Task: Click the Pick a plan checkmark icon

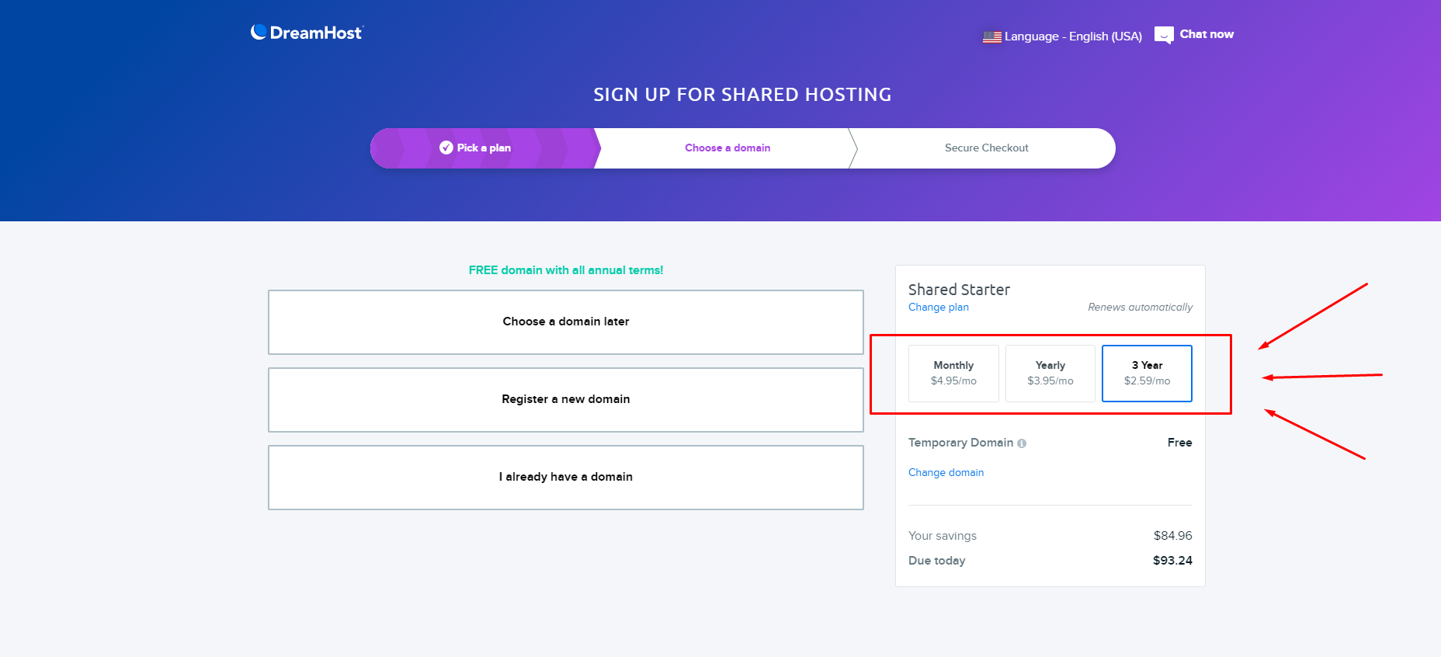Action: click(x=446, y=148)
